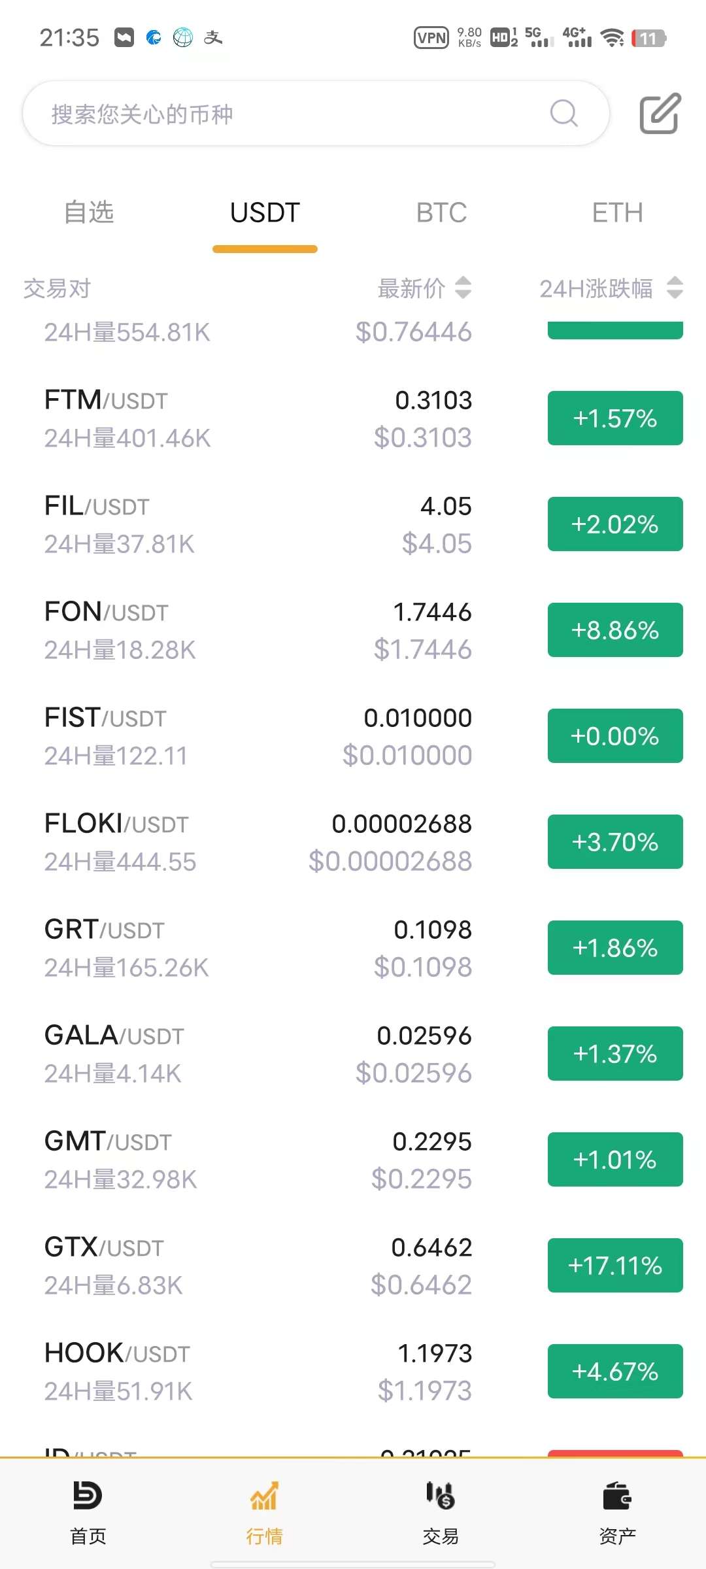Viewport: 706px width, 1569px height.
Task: Open the assets (资产) wallet icon
Action: (617, 1495)
